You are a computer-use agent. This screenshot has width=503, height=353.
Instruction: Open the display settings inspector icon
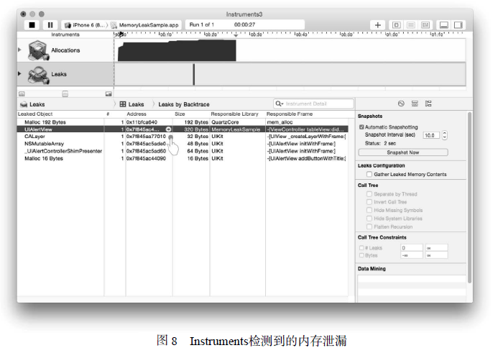[x=415, y=104]
